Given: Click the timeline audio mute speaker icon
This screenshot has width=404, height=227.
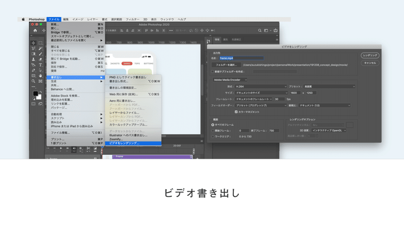Looking at the screenshot, I should point(74,148).
